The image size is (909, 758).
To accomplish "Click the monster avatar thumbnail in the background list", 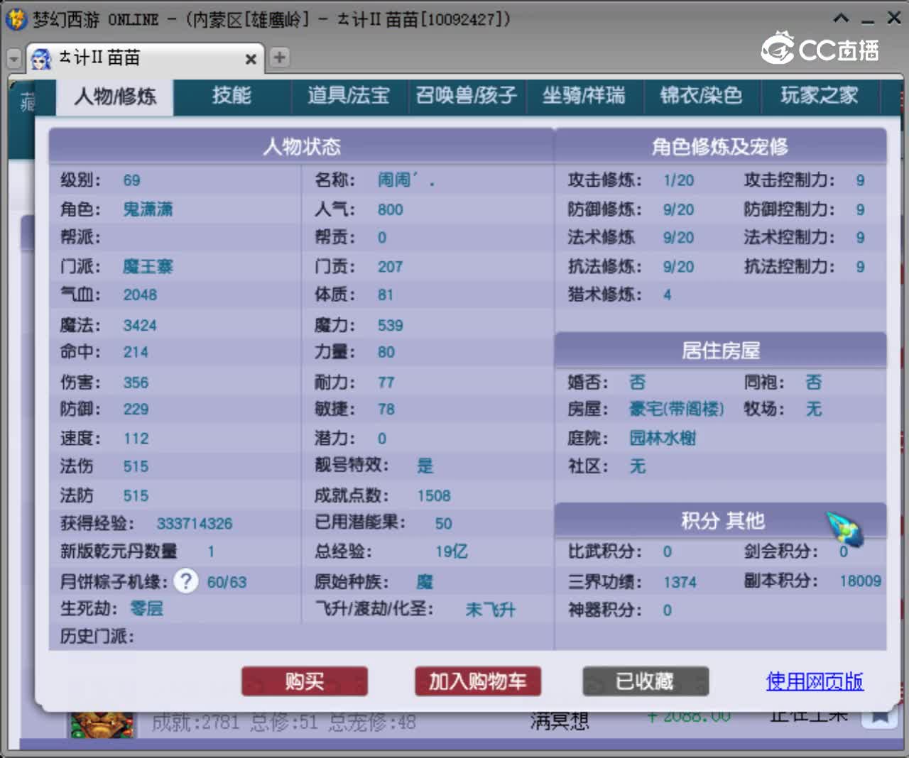I will tap(102, 724).
